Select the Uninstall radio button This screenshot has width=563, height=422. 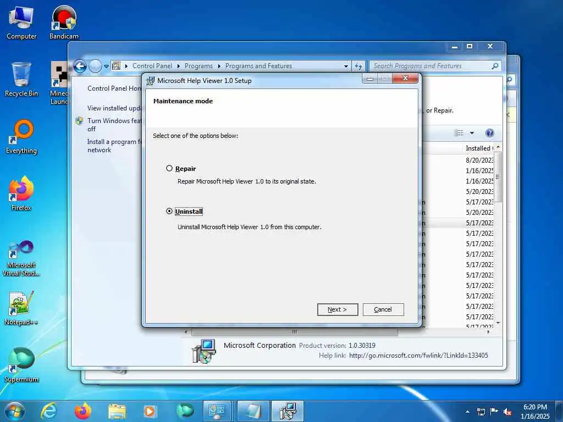(x=169, y=212)
